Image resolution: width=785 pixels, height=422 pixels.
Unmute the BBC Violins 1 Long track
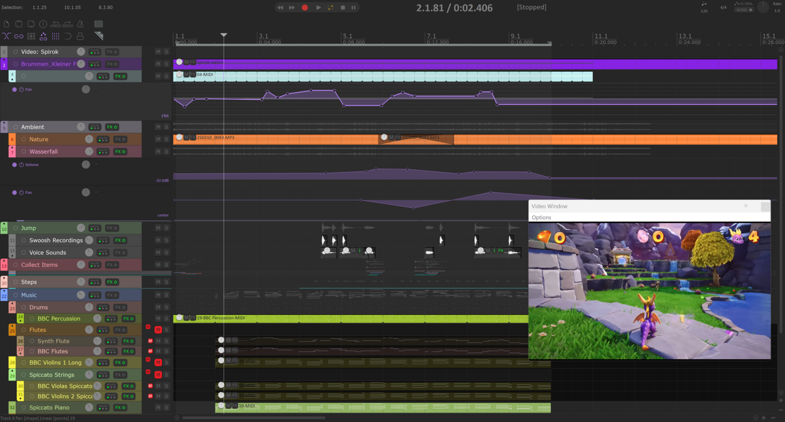[158, 363]
